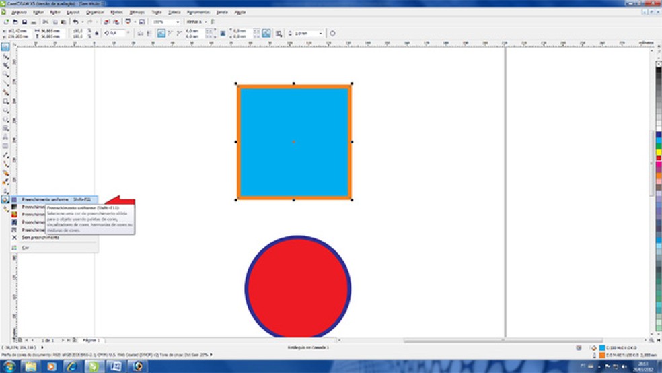Select the Rectangle tool in the toolbox
Screen dimensions: 662x373
5,101
